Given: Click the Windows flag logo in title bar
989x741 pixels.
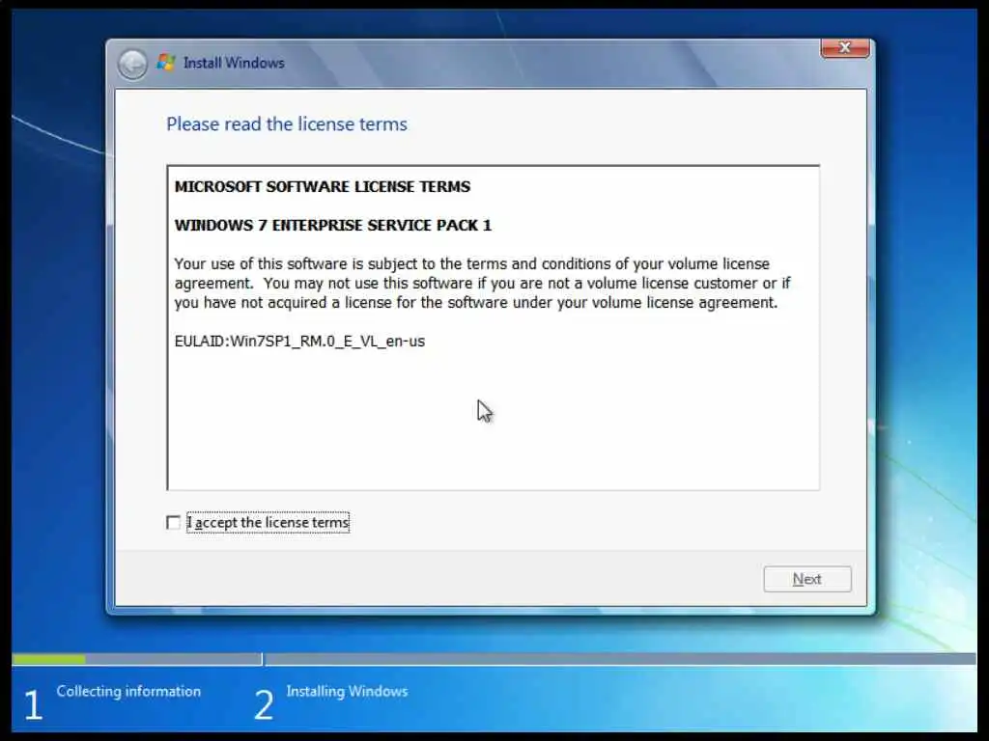Looking at the screenshot, I should pyautogui.click(x=166, y=63).
